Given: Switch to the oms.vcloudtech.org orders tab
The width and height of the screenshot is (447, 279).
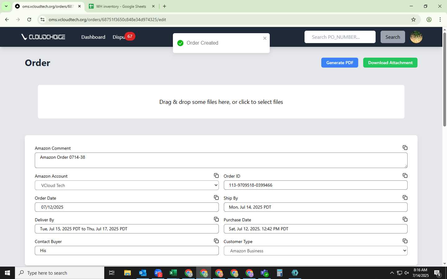Looking at the screenshot, I should [48, 6].
